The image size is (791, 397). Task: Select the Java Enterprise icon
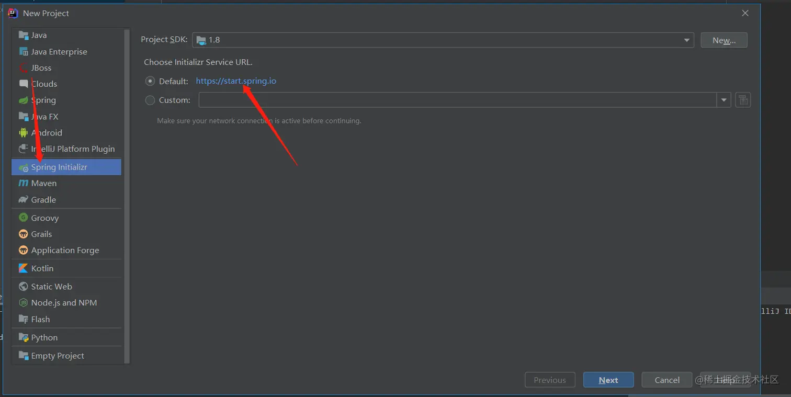click(x=24, y=51)
